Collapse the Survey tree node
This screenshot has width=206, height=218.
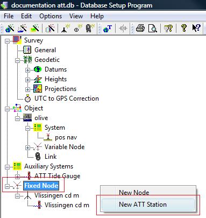point(7,41)
